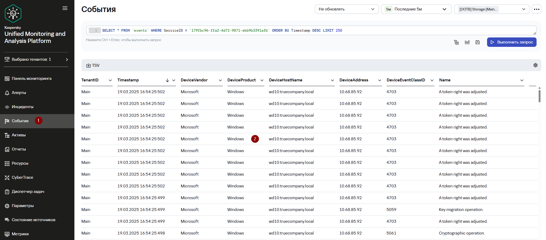The width and height of the screenshot is (546, 240).
Task: Click the Метрики monitor icon
Action: click(x=7, y=234)
